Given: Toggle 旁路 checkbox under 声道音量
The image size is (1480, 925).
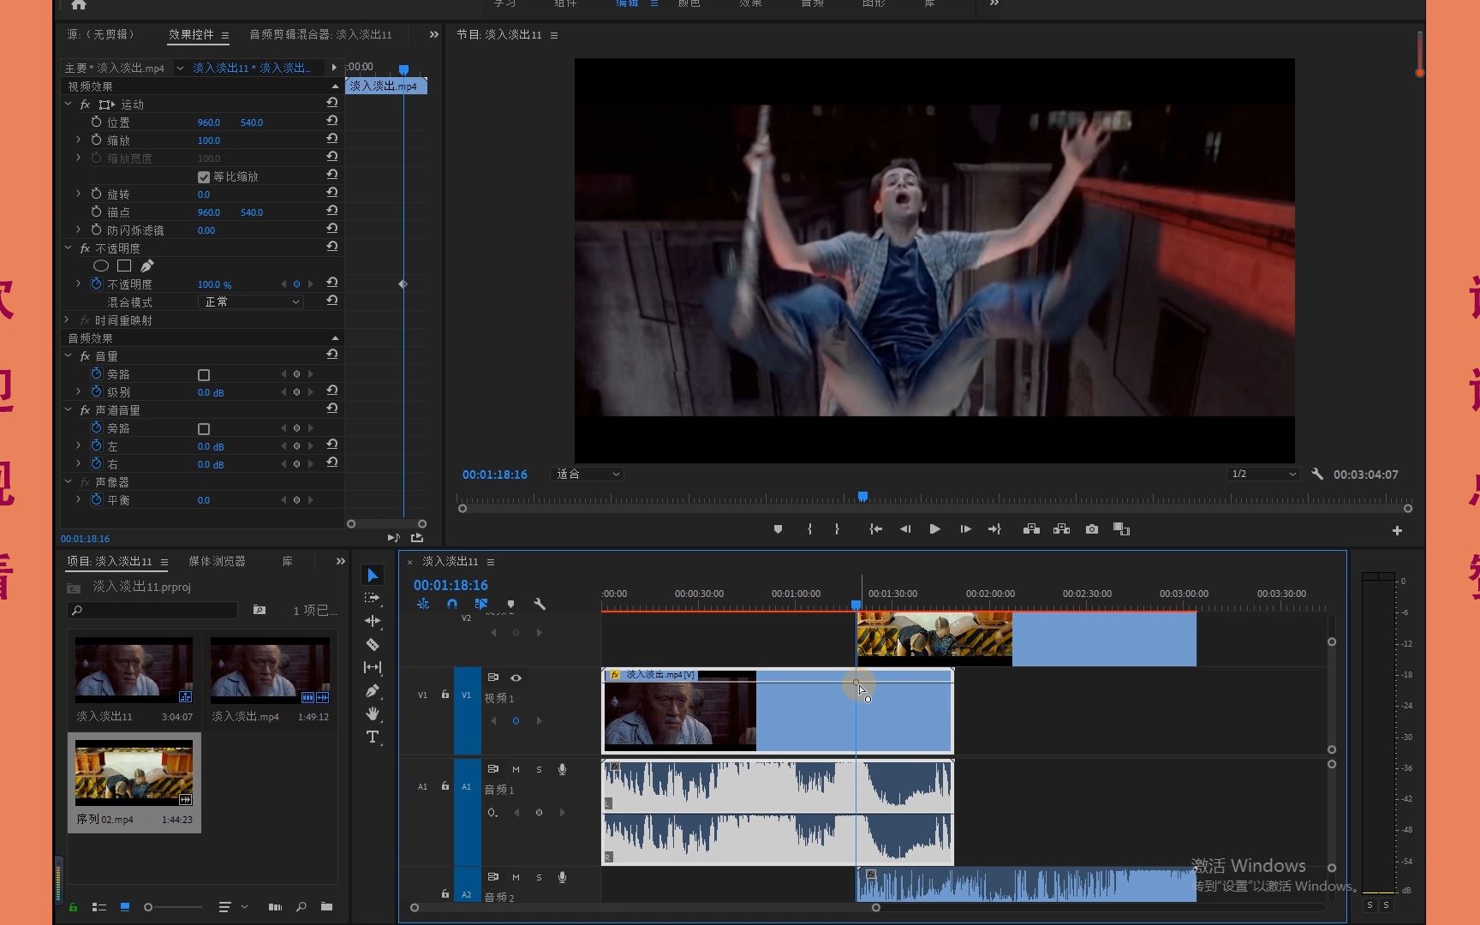Looking at the screenshot, I should [x=204, y=428].
